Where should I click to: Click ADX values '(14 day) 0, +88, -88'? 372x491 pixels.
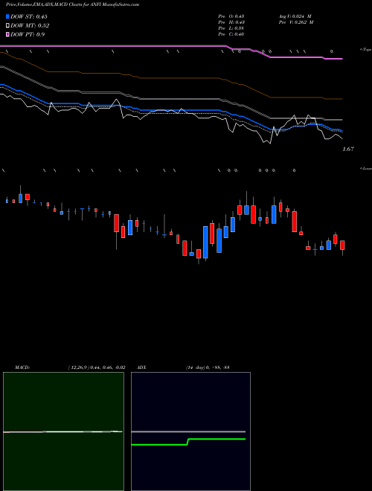208,368
